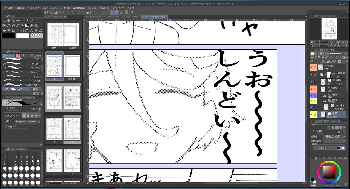Enable the 水彩境界 checkbox
This screenshot has width=350, height=189.
pos(6,127)
